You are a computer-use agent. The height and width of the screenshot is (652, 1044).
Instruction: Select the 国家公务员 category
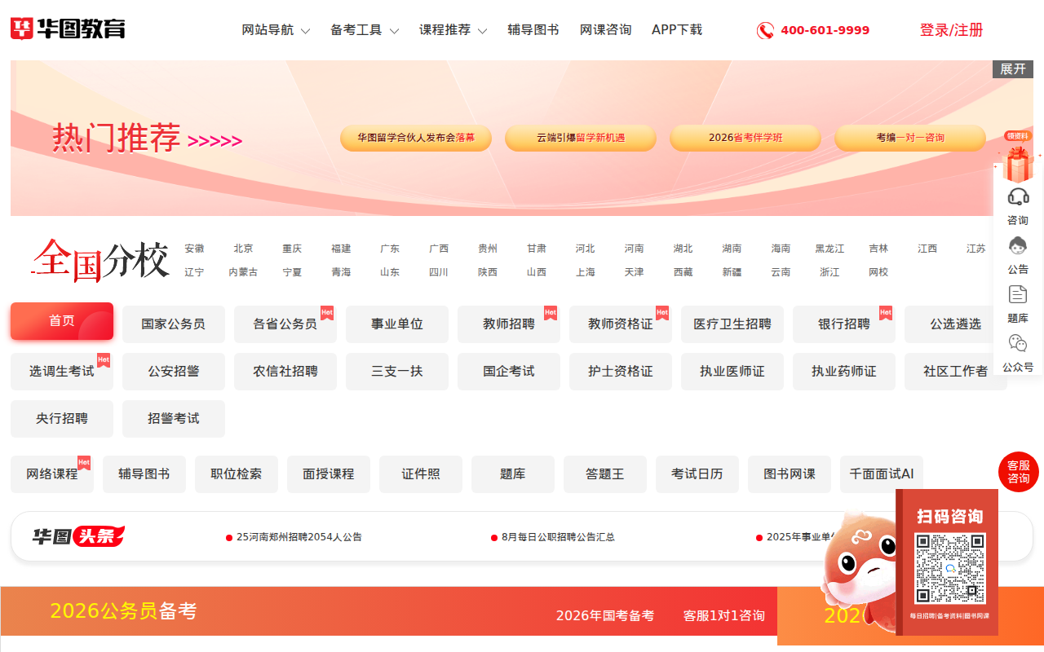173,324
